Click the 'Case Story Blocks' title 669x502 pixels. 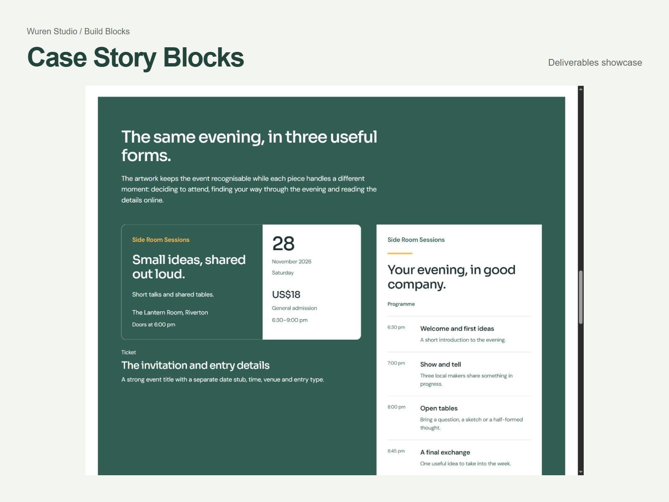click(135, 57)
